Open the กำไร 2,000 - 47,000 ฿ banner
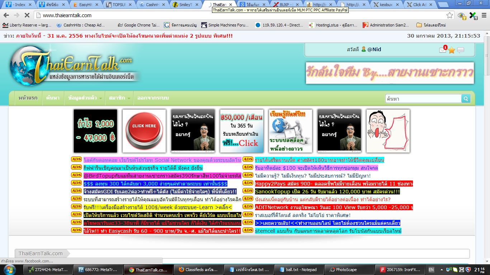The image size is (490, 275). coord(95,131)
